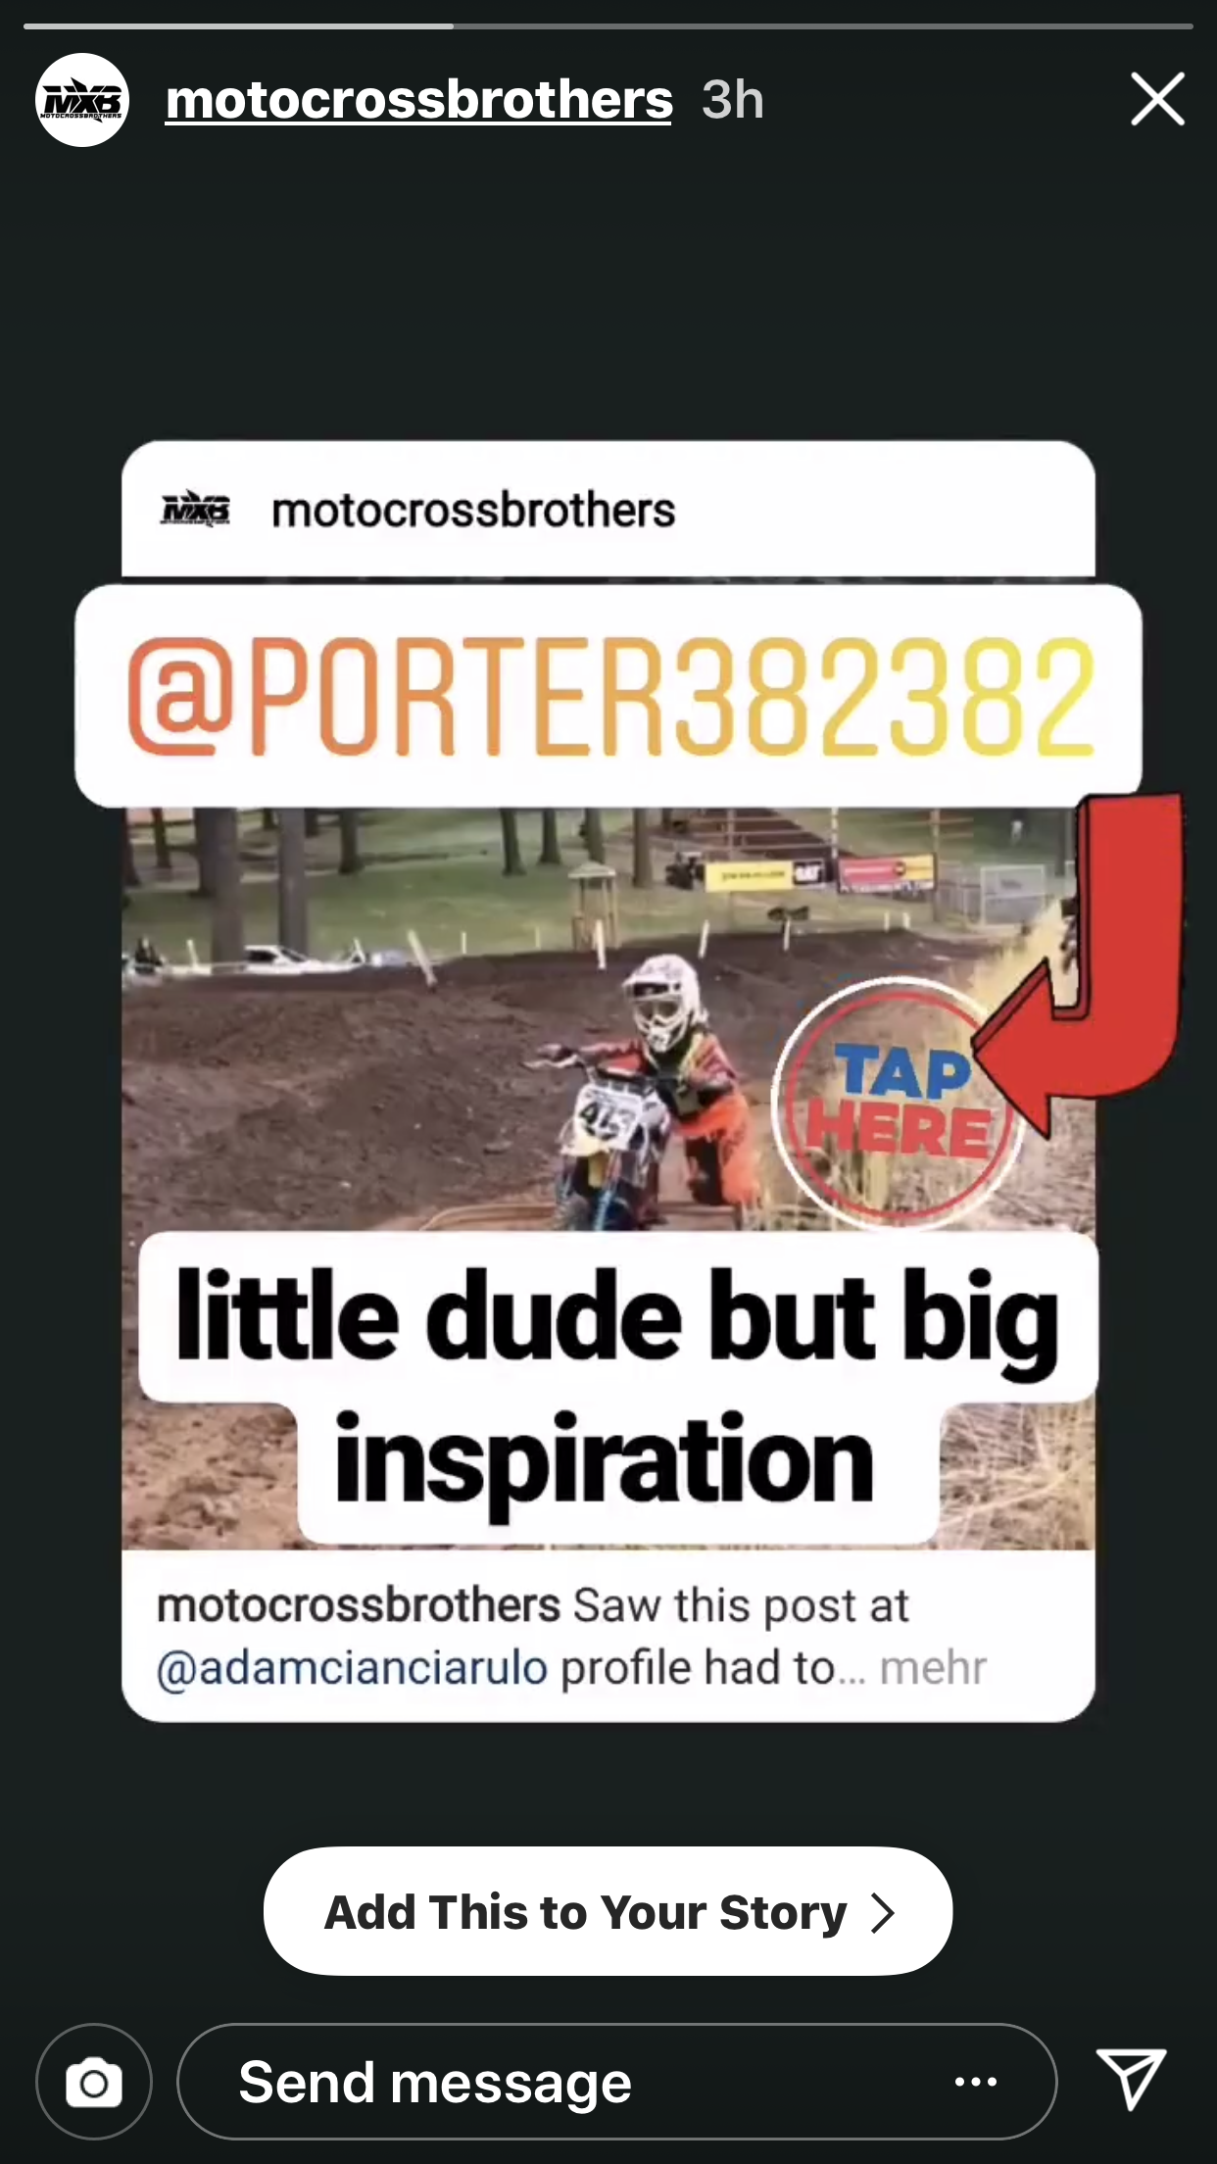Click motocrossbrothers name in embedded post header
The width and height of the screenshot is (1217, 2164).
(473, 510)
